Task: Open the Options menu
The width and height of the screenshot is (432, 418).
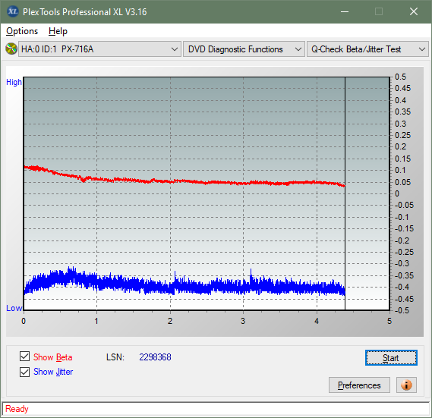Action: click(x=22, y=31)
